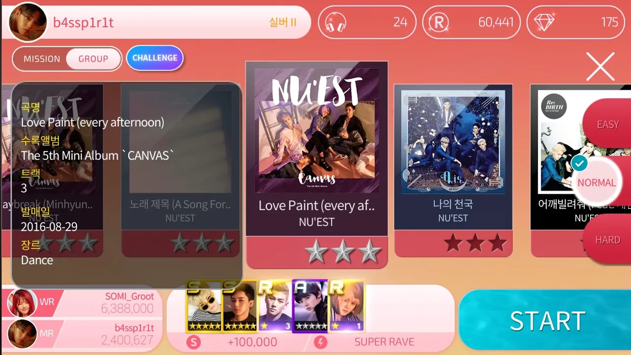Select HARD difficulty
Screen dimensions: 631x355
coord(607,240)
